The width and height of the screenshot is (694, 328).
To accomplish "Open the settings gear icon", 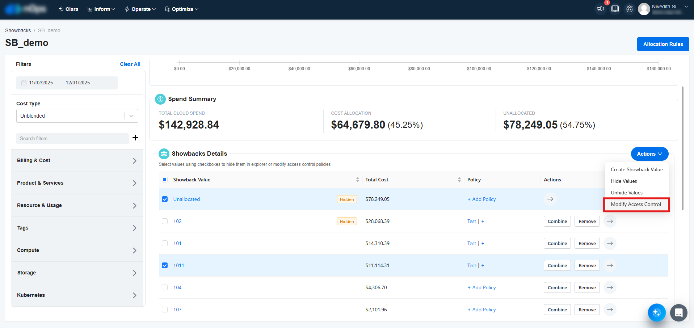I will [x=630, y=9].
